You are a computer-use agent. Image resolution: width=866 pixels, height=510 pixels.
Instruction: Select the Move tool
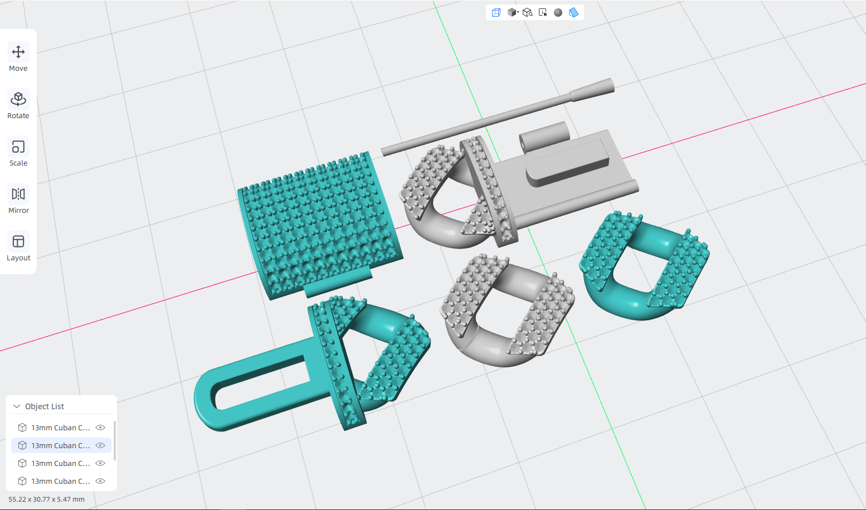(18, 58)
